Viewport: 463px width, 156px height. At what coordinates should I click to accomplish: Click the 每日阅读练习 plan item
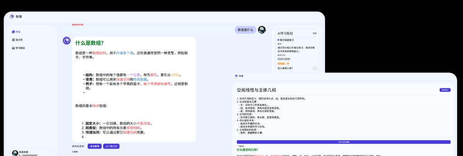[x=286, y=40]
